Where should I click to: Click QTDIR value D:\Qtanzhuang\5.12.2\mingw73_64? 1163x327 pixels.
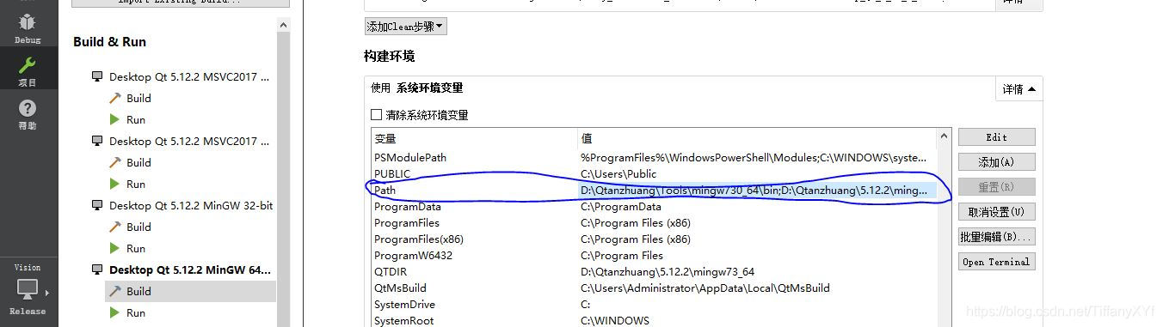tap(668, 272)
